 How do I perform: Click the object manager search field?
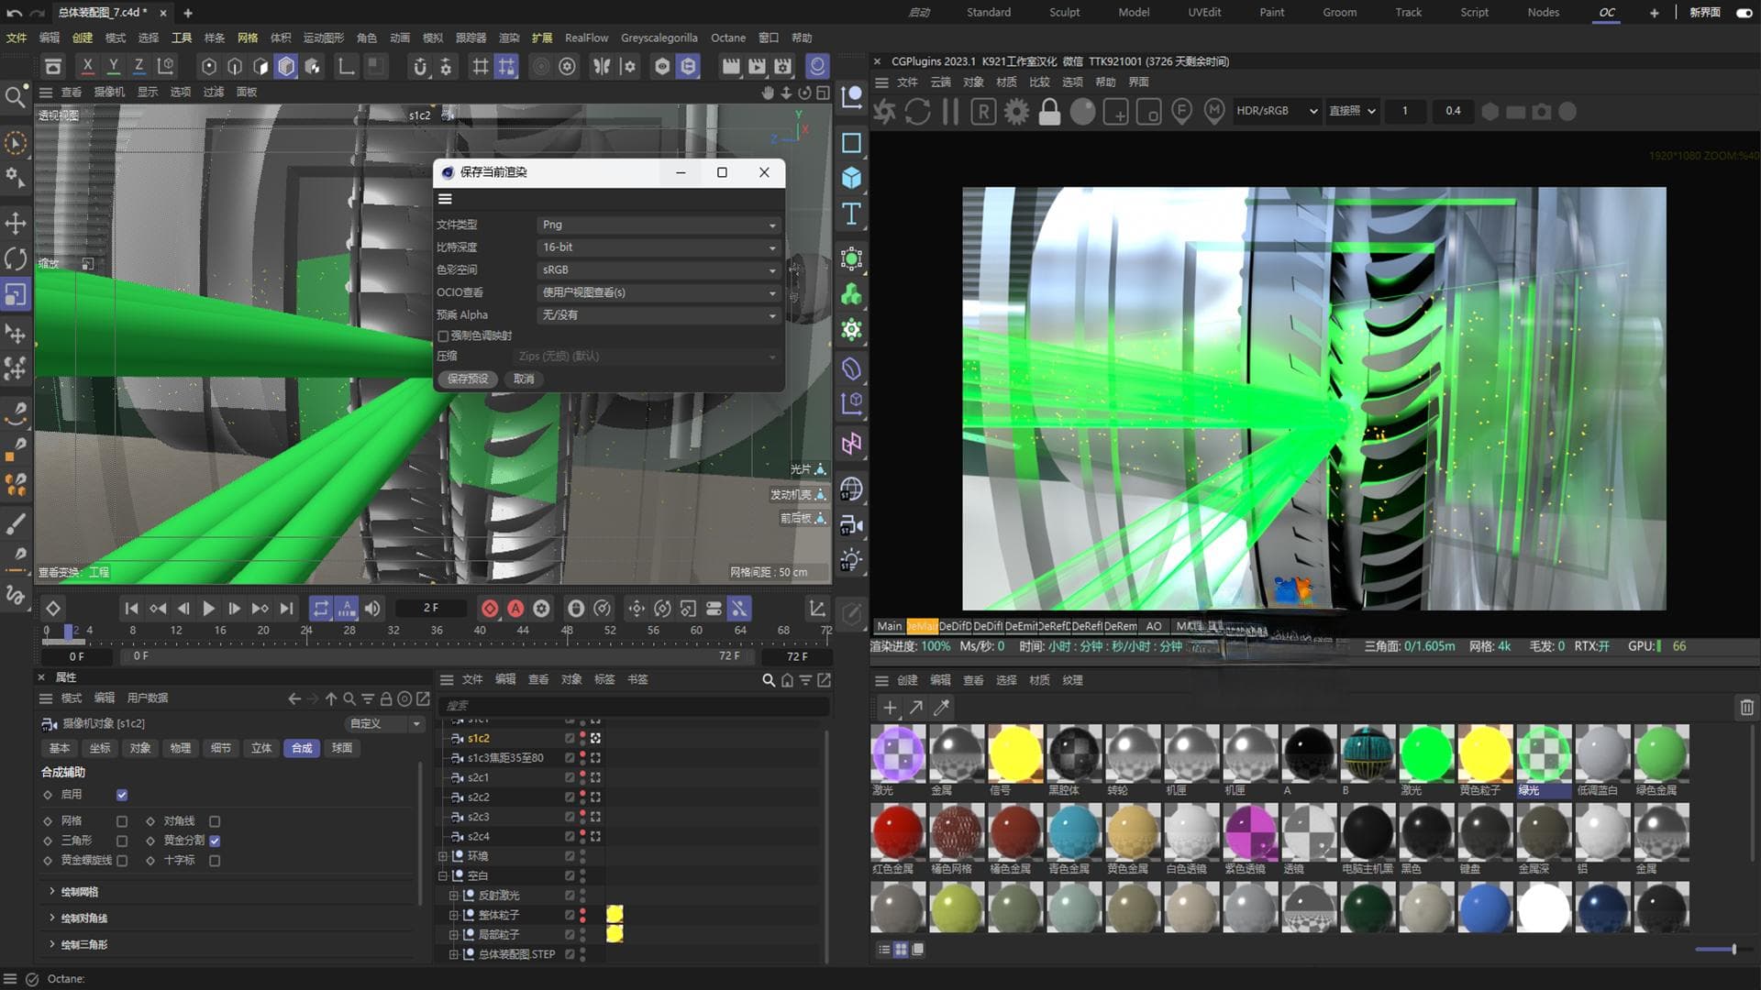coord(634,706)
